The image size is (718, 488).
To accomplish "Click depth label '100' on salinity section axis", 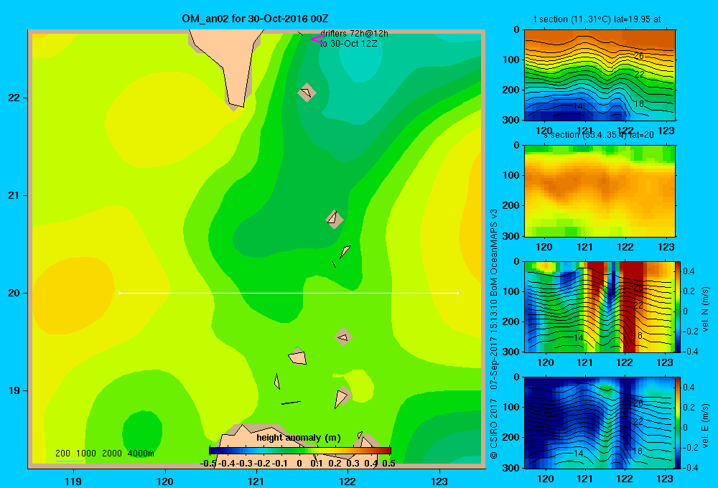I will (510, 175).
